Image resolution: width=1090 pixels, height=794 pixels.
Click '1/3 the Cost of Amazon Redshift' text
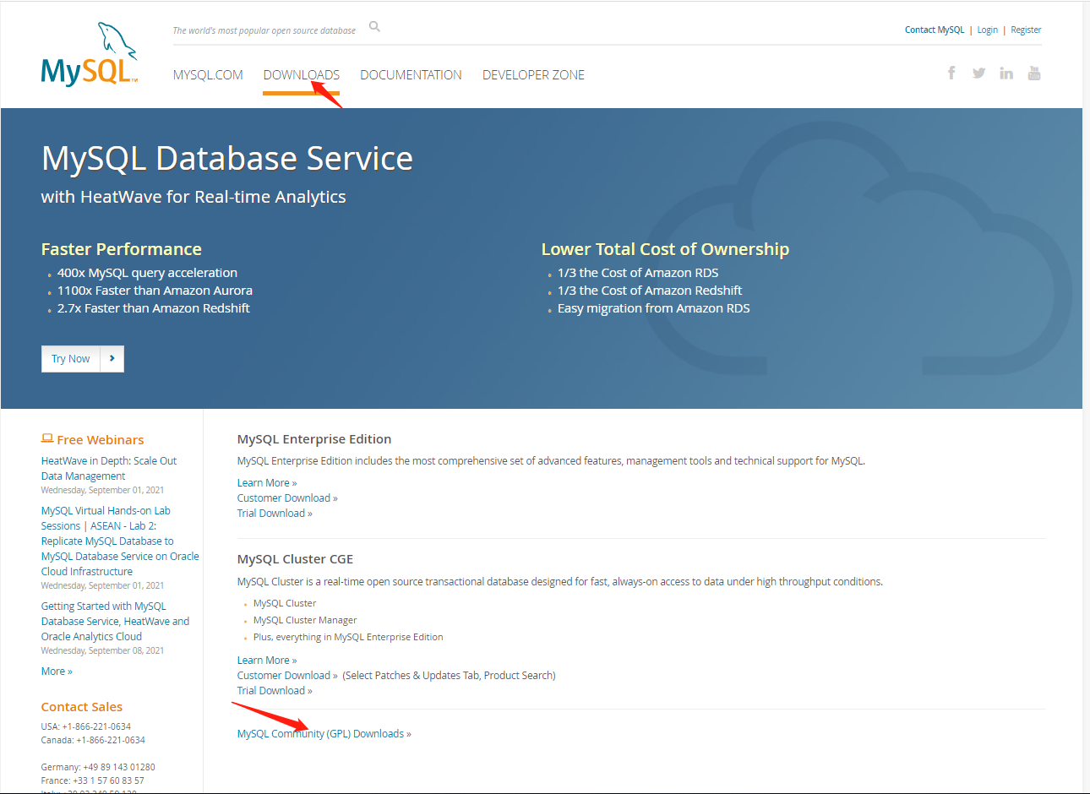[650, 291]
